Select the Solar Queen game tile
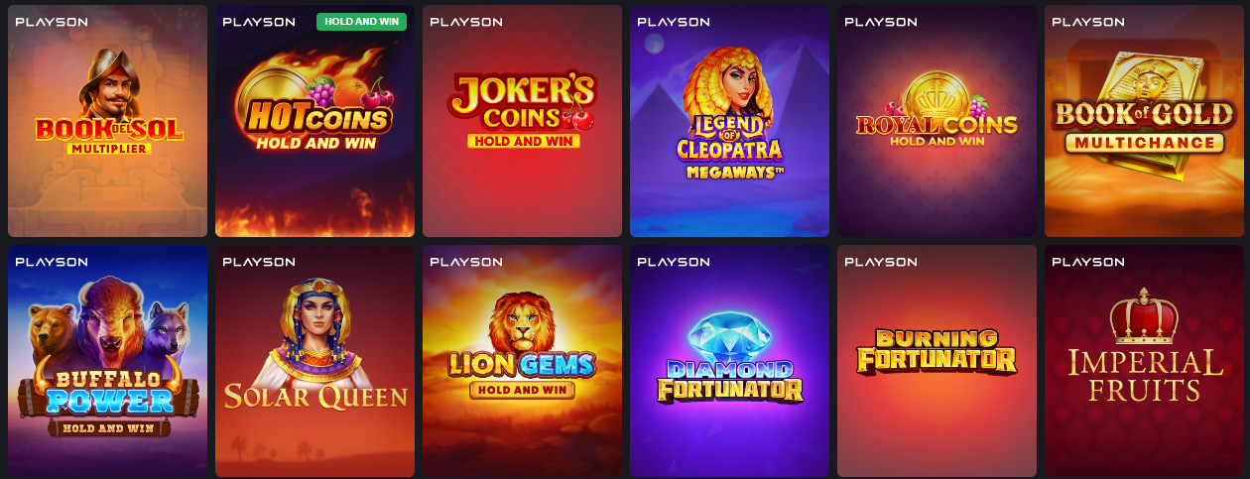 314,361
